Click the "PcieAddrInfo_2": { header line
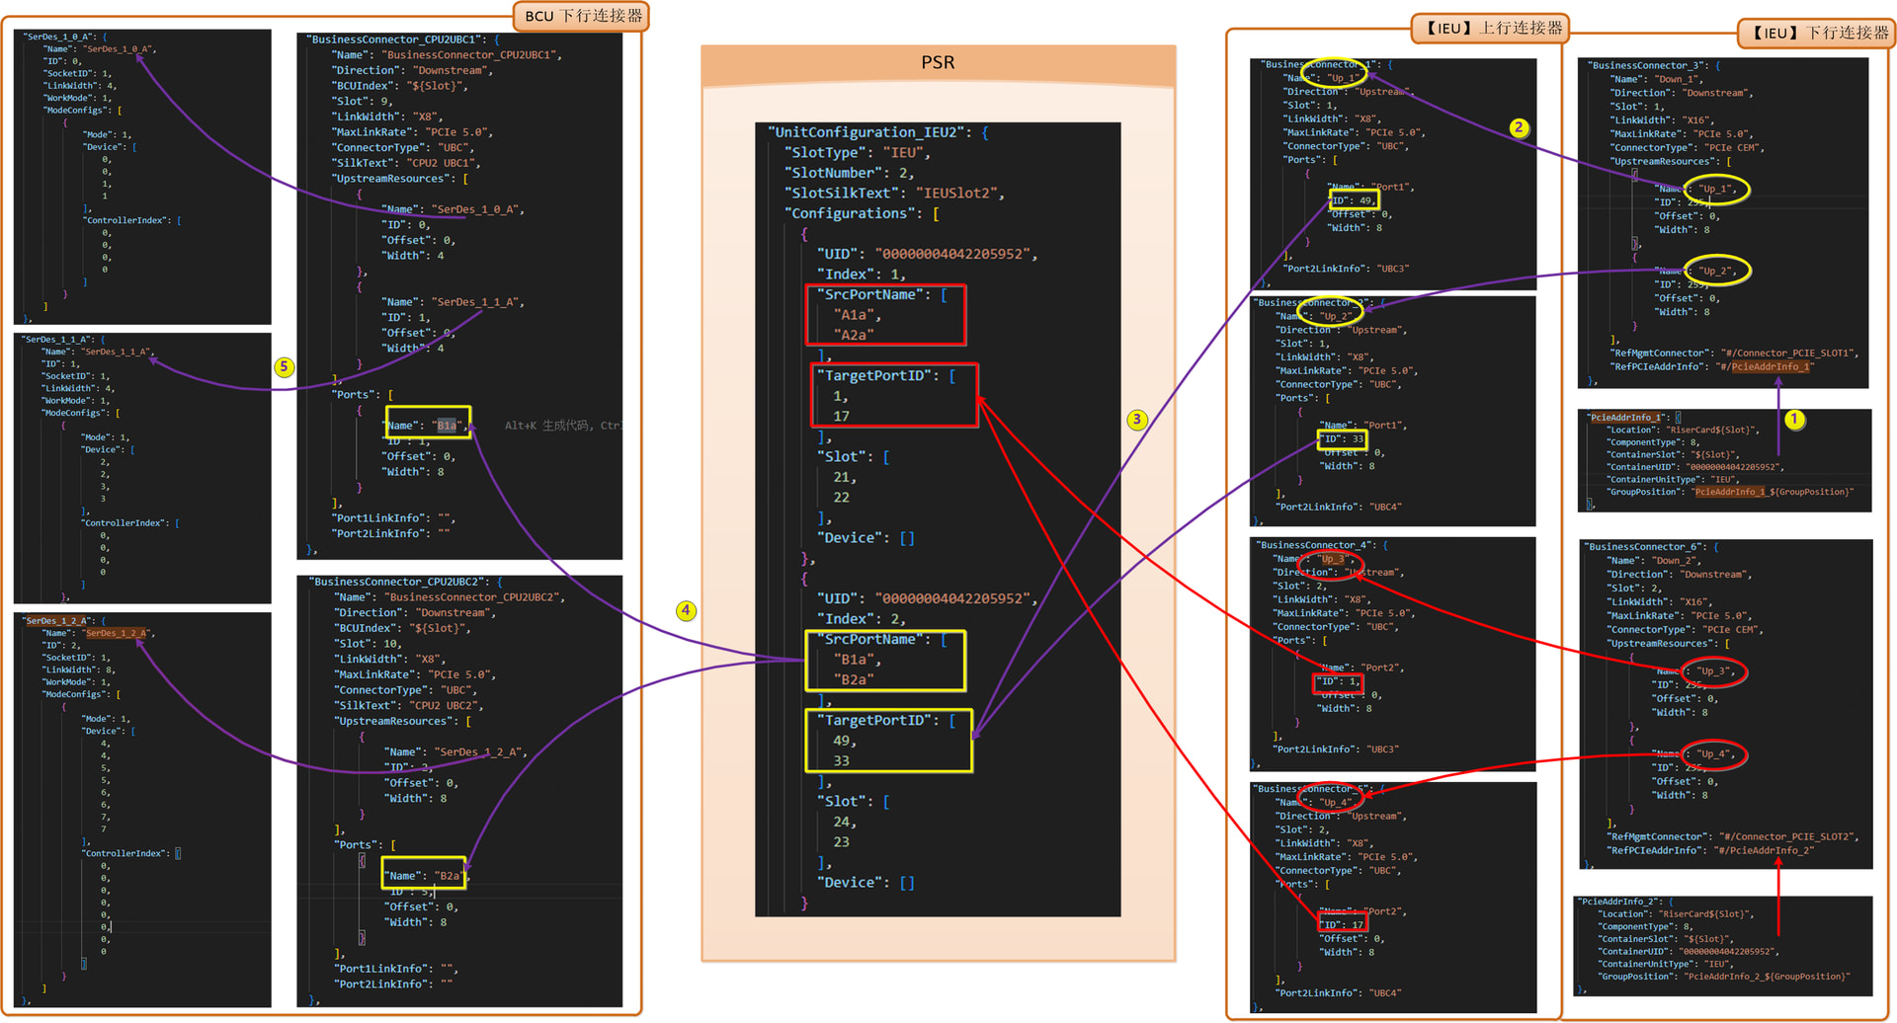The image size is (1897, 1023). (1627, 902)
